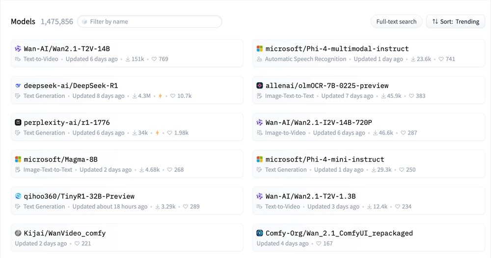Click the 1,475,856 models count
The height and width of the screenshot is (258, 491).
56,22
